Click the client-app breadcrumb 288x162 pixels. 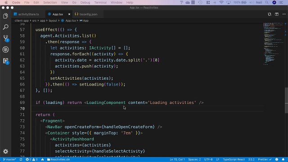(x=22, y=21)
